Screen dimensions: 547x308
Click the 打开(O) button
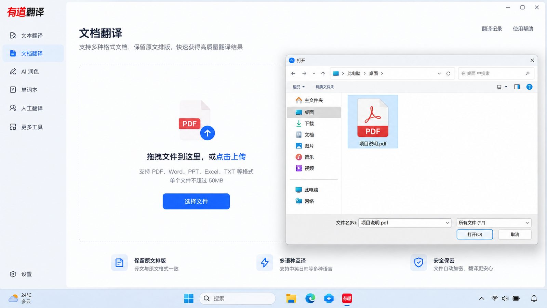point(475,234)
